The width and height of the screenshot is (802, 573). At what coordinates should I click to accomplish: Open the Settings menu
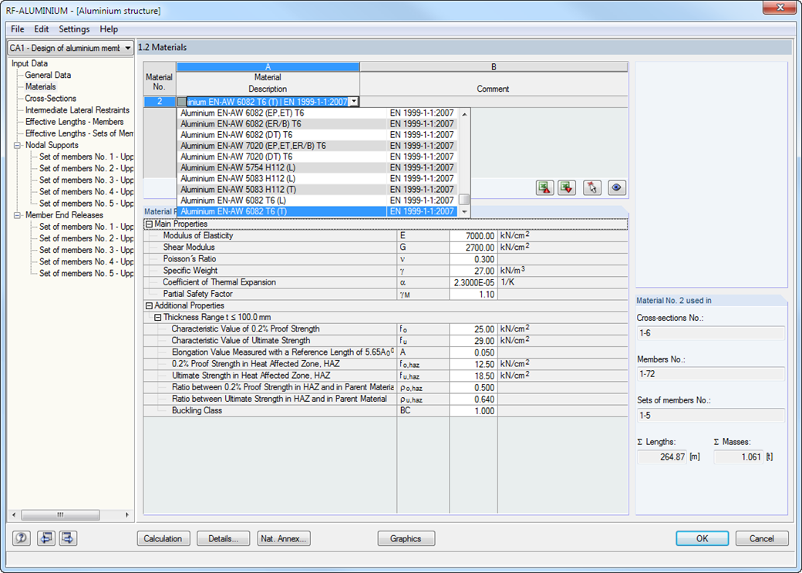click(x=74, y=29)
